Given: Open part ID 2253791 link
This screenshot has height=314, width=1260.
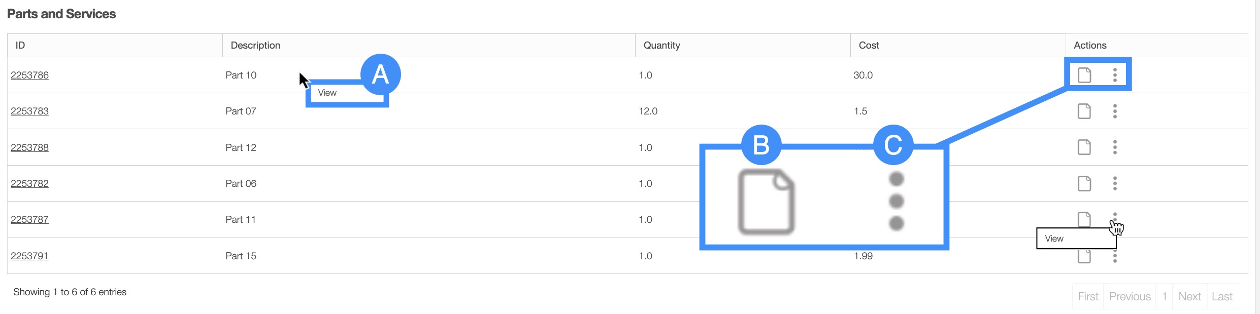Looking at the screenshot, I should point(29,256).
